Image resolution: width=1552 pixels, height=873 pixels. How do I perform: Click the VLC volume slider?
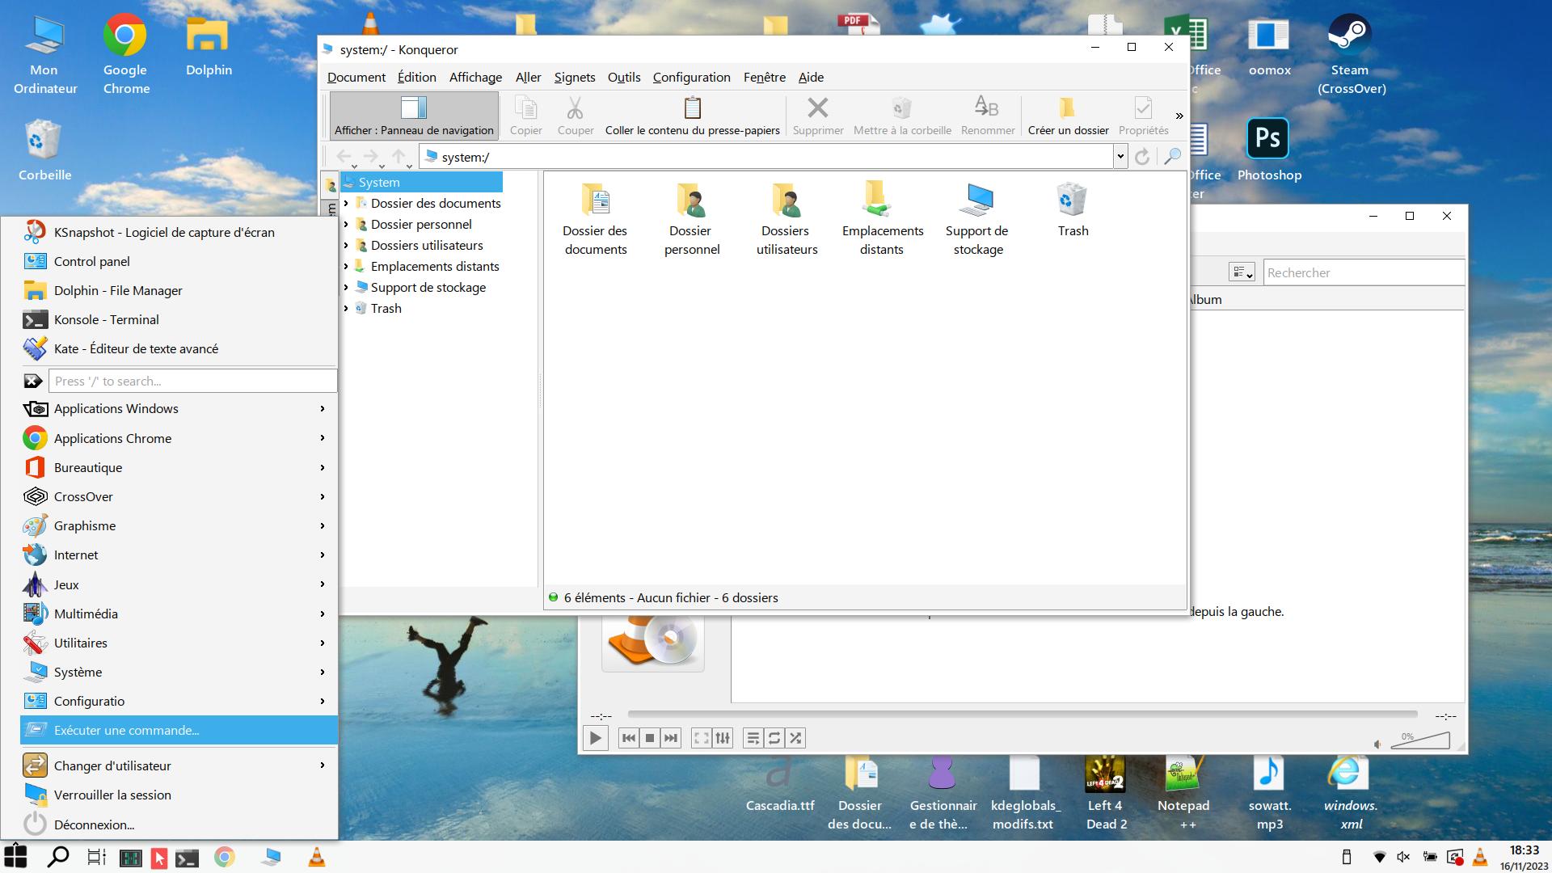(x=1423, y=742)
